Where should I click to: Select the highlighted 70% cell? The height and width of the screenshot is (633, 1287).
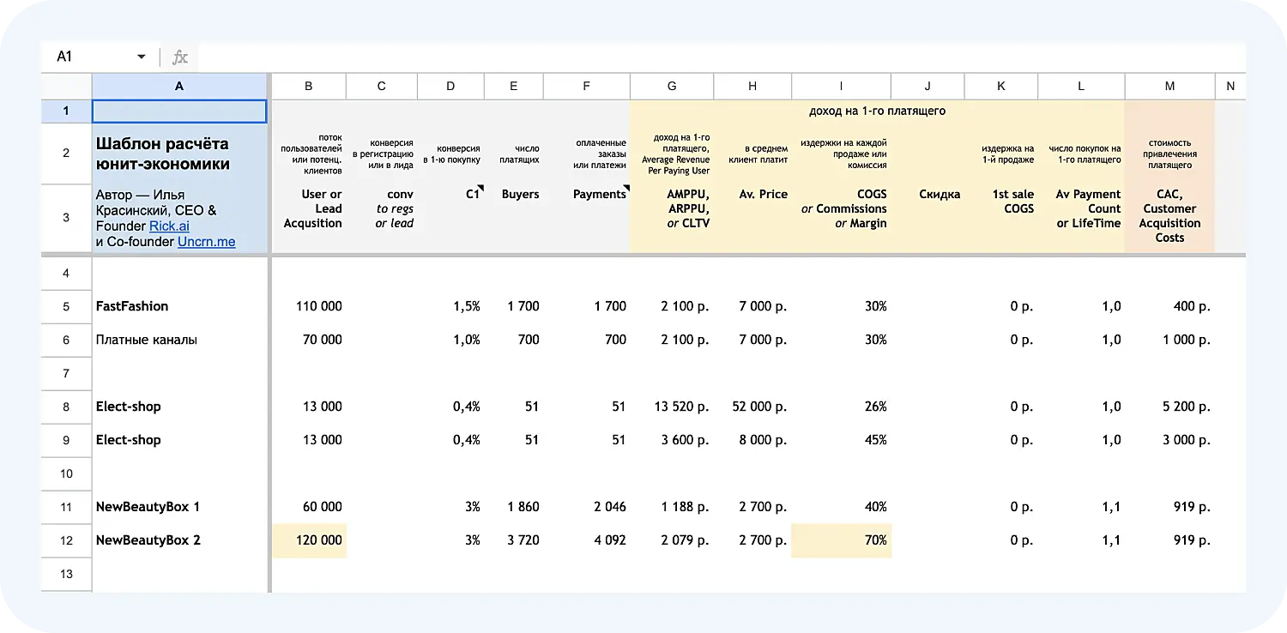coord(841,540)
